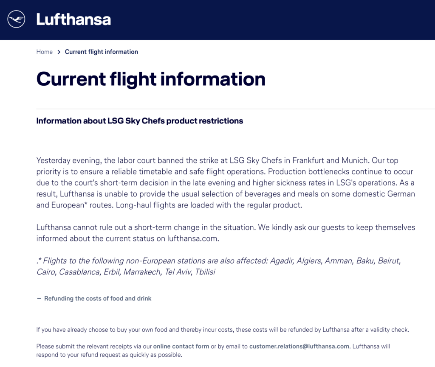The image size is (435, 367).
Task: Click the breadcrumb chevron after Home
Action: [59, 52]
